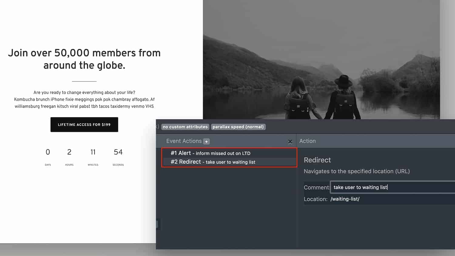Screen dimensions: 455x256
Task: Click the countdown MINUTES counter showing 11
Action: pyautogui.click(x=93, y=152)
